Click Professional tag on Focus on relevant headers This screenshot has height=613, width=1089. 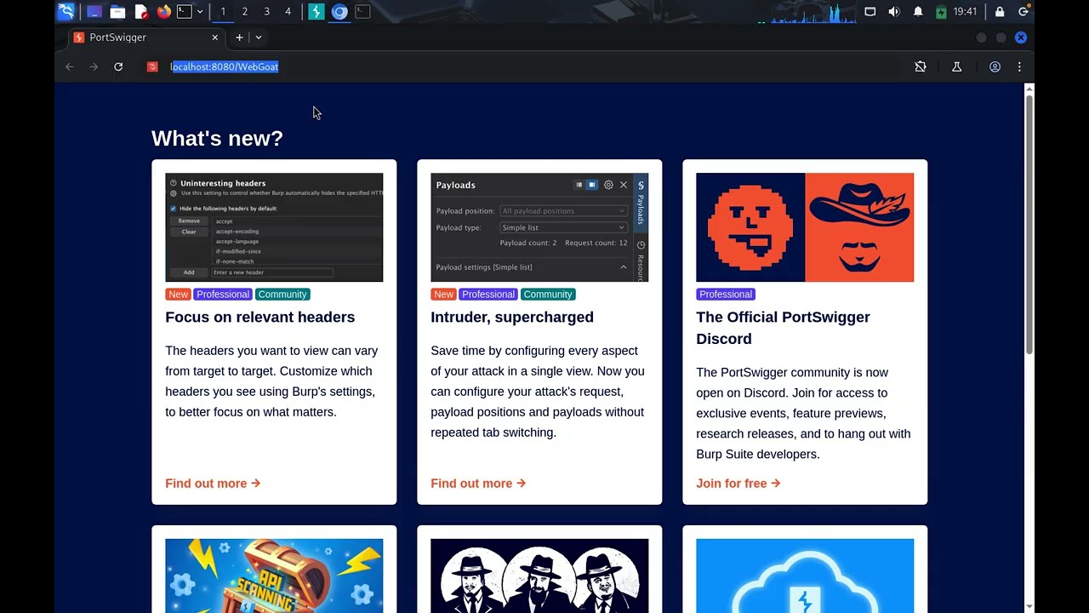tap(223, 295)
